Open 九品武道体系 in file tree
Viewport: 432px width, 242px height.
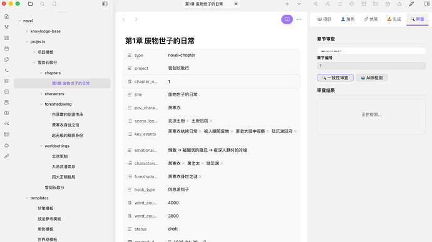pos(63,166)
